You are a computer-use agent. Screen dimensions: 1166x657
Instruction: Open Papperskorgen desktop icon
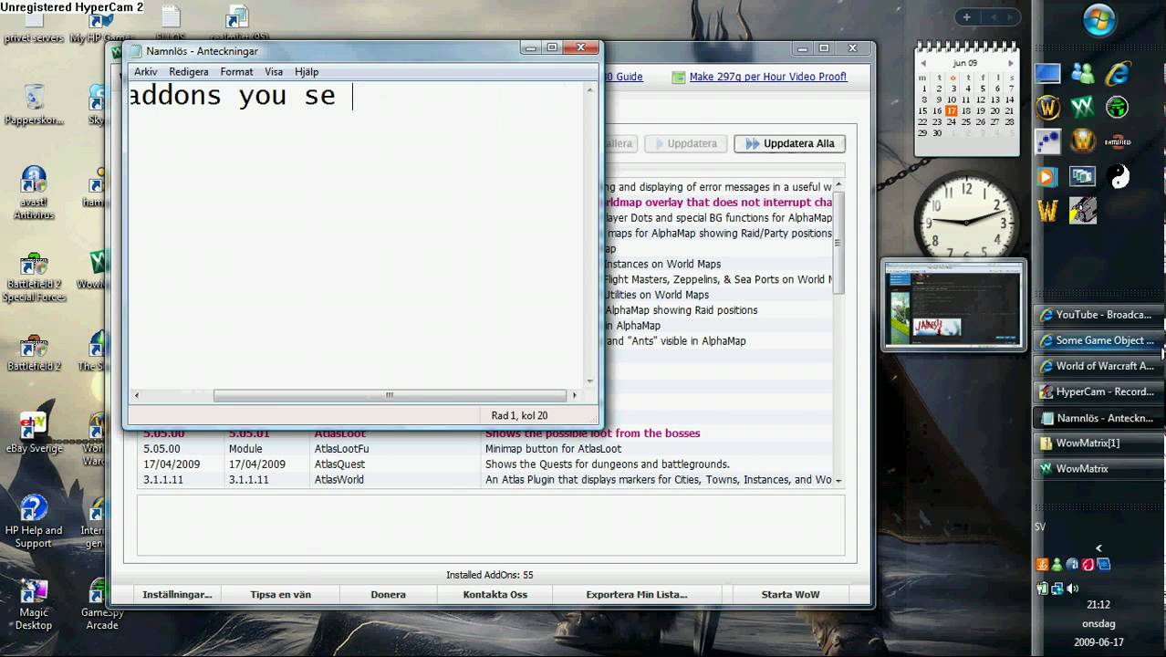point(34,105)
